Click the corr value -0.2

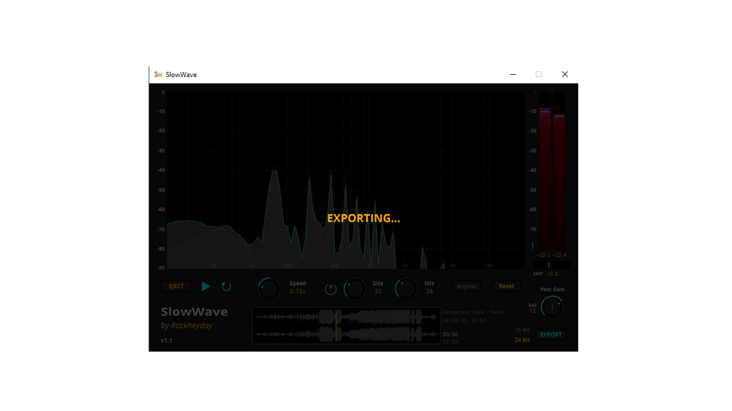click(552, 274)
